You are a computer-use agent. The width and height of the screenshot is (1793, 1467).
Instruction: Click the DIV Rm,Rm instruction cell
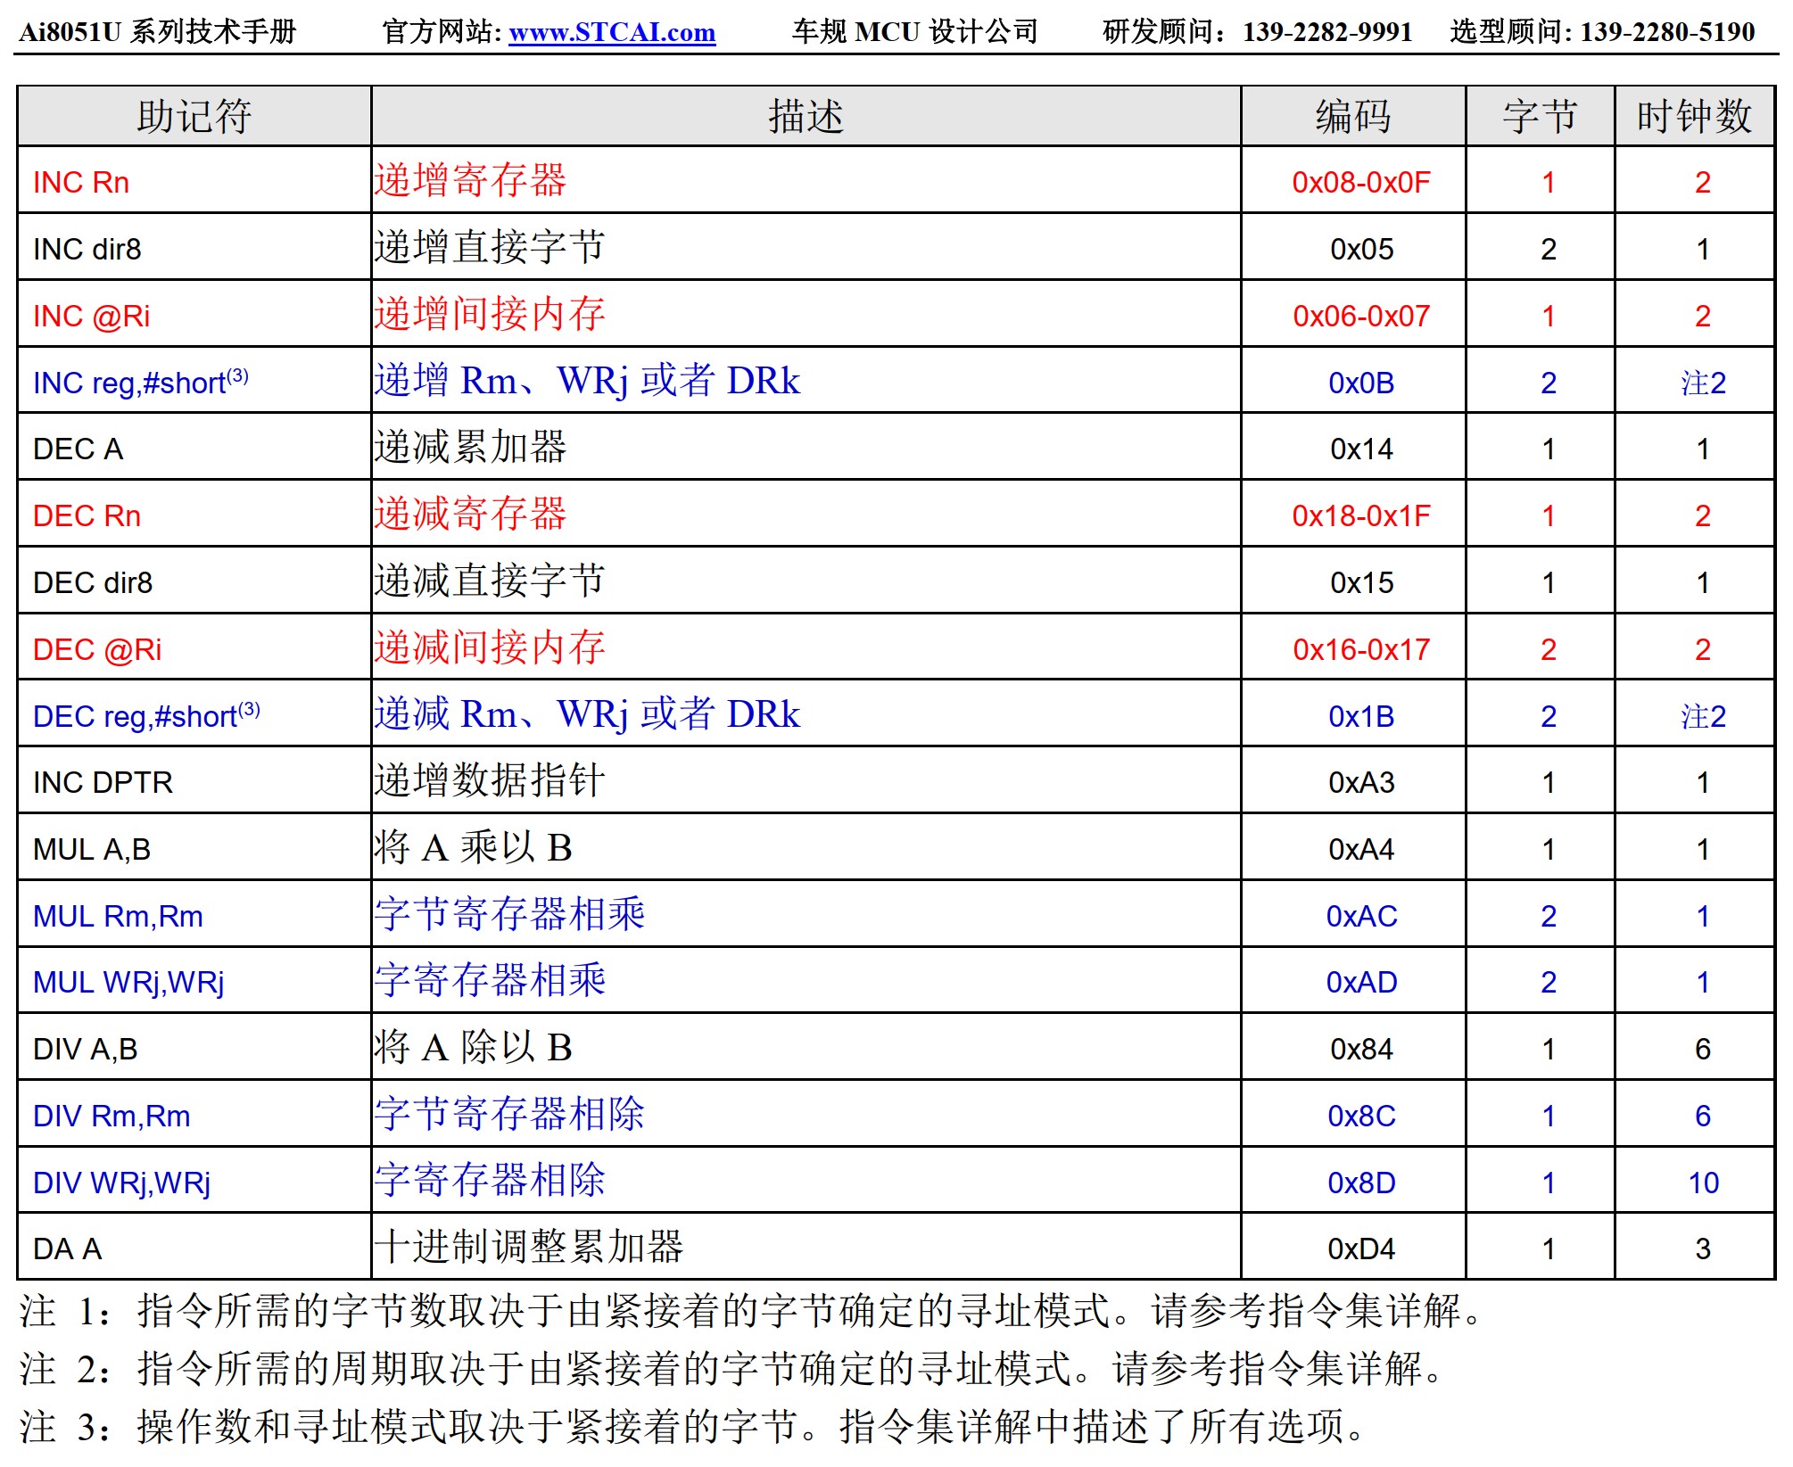pyautogui.click(x=112, y=1116)
